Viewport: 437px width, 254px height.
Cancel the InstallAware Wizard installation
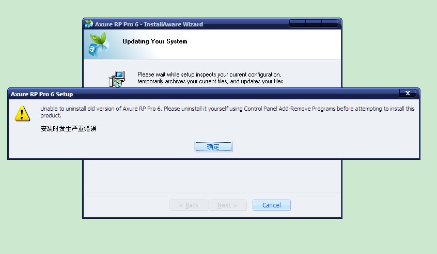(272, 205)
